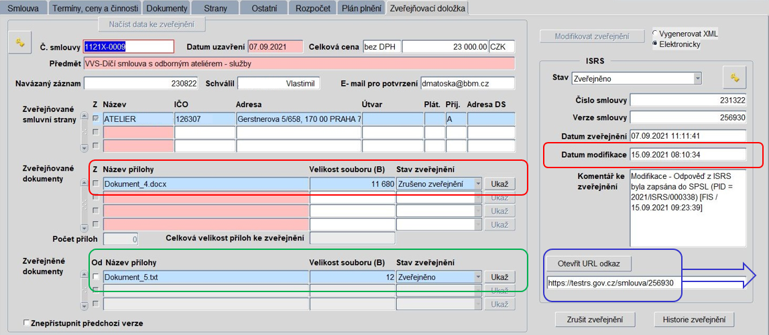Click IČO cell 126307

204,119
